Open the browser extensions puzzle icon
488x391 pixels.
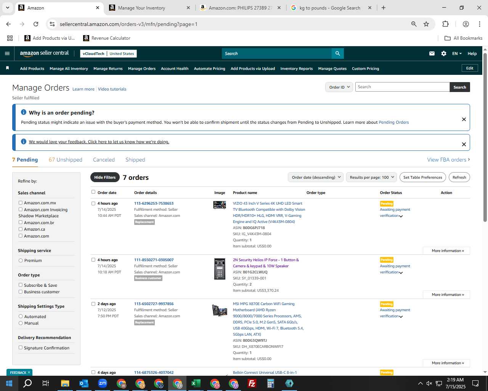click(445, 24)
